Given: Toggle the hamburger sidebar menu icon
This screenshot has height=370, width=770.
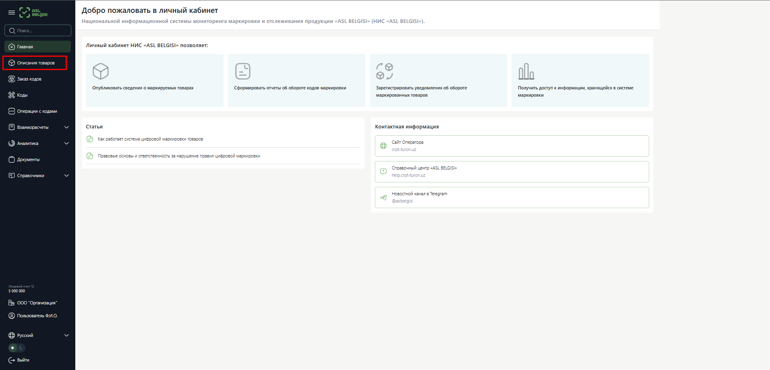Looking at the screenshot, I should pos(12,12).
